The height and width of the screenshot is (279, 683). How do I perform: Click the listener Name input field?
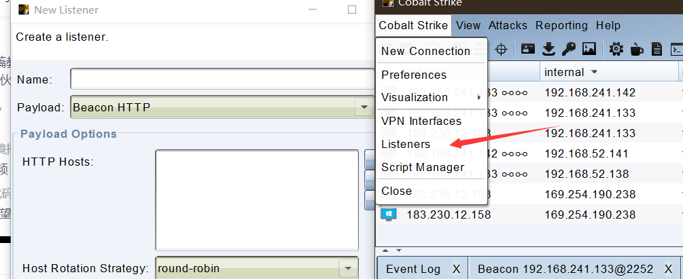coord(222,79)
